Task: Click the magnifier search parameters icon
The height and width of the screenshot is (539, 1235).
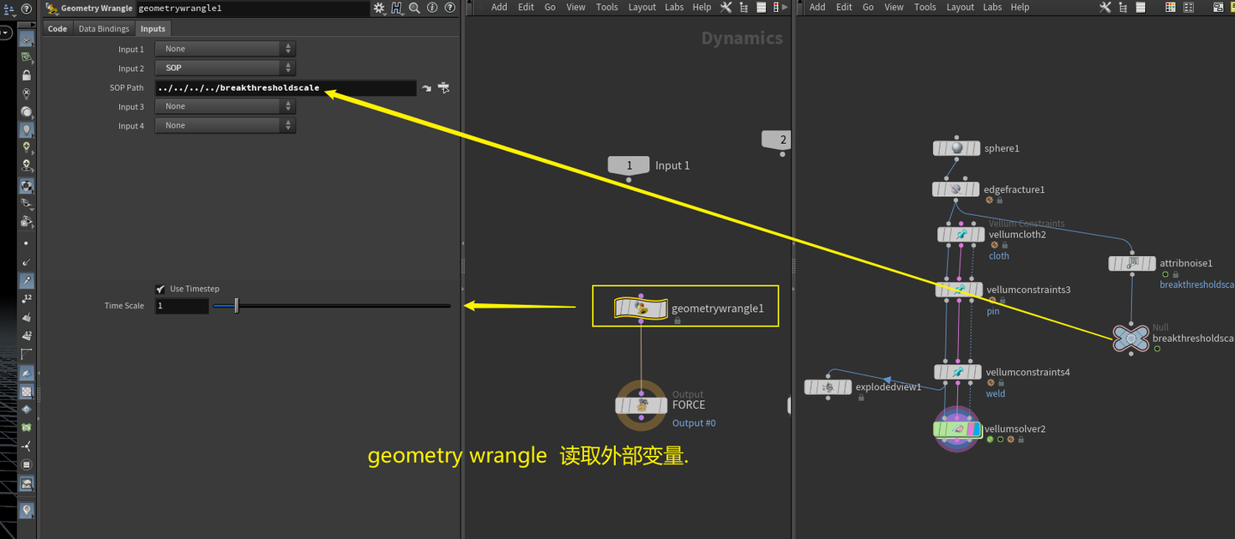Action: click(x=414, y=8)
